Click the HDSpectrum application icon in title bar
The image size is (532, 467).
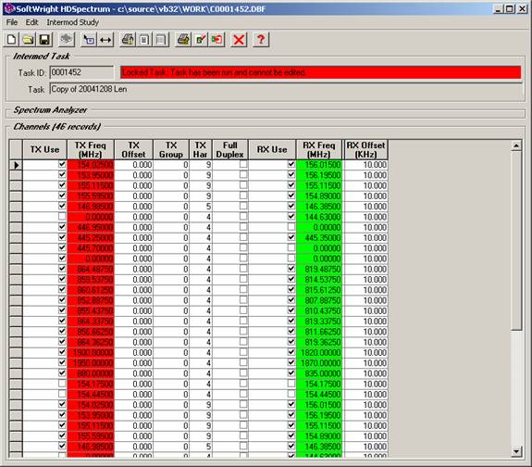[9, 8]
